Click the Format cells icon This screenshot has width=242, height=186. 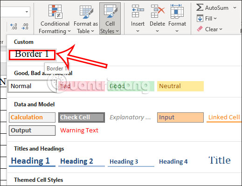(x=177, y=11)
